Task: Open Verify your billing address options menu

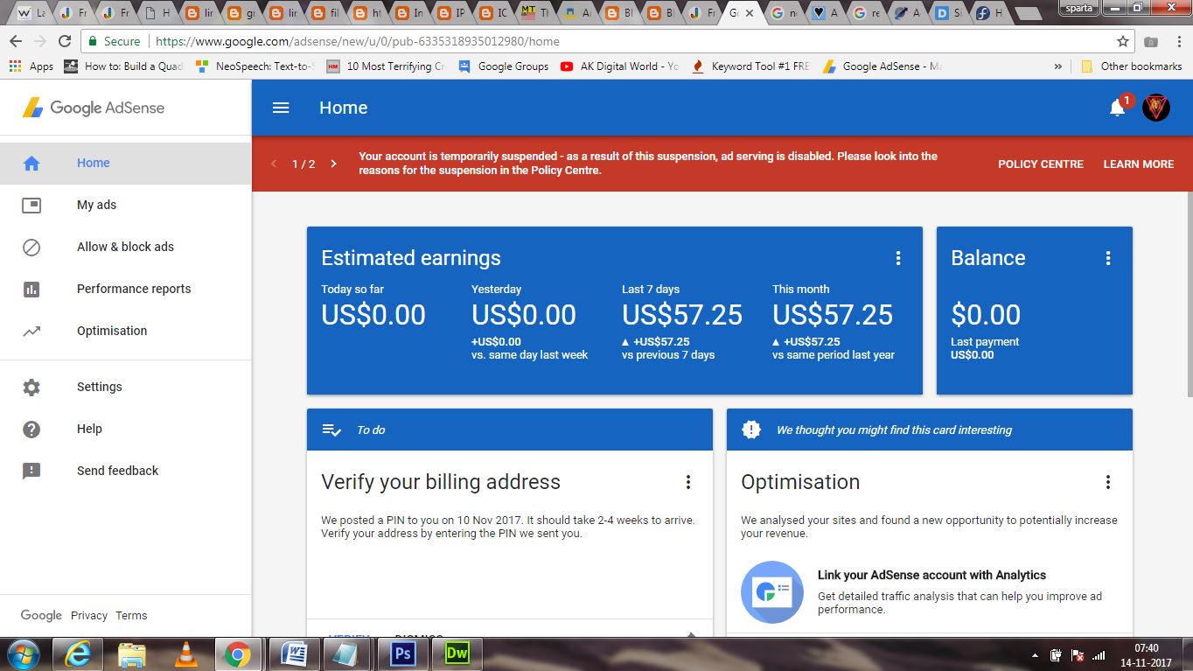Action: coord(687,482)
